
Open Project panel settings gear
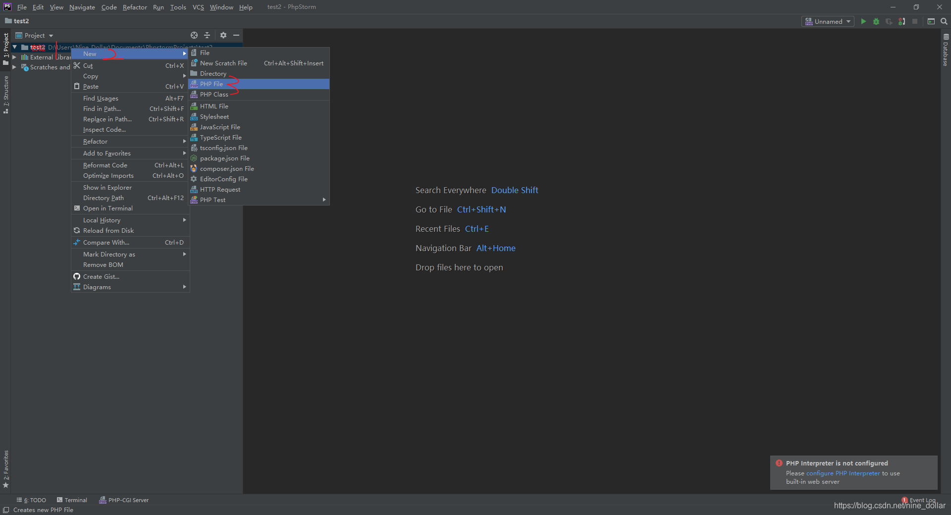[x=223, y=35]
